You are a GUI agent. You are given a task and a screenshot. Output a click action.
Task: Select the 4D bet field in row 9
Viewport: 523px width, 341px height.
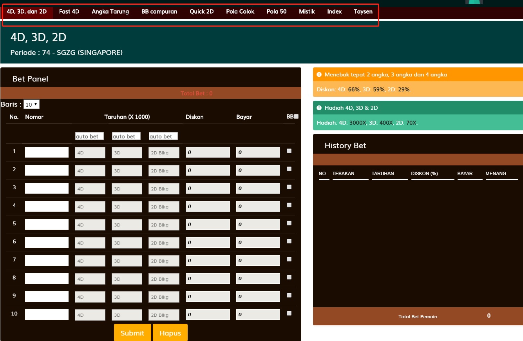[90, 297]
